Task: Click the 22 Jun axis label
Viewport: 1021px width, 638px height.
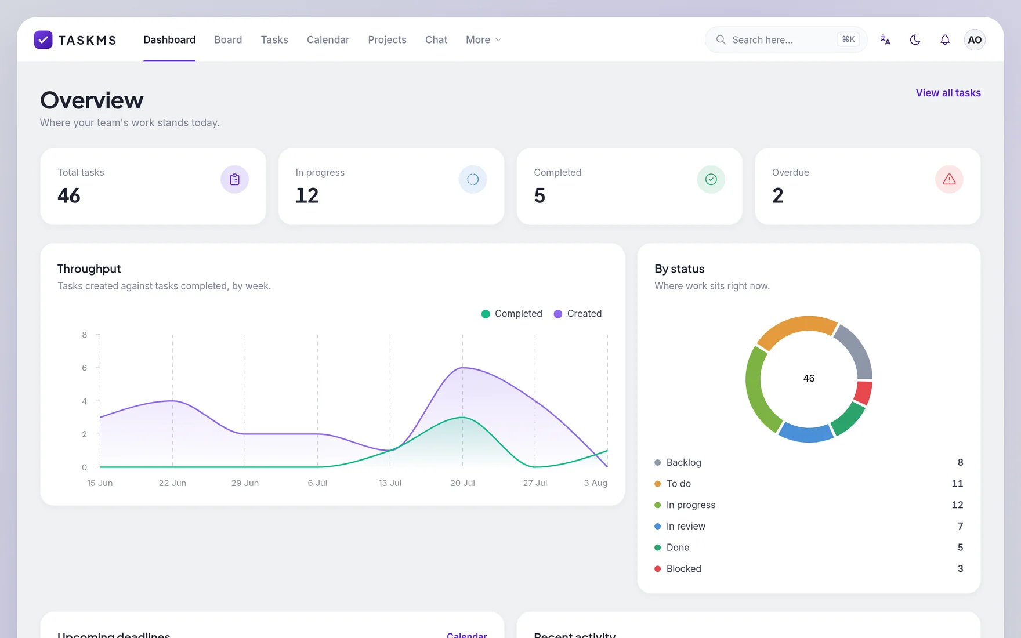Action: pyautogui.click(x=172, y=483)
